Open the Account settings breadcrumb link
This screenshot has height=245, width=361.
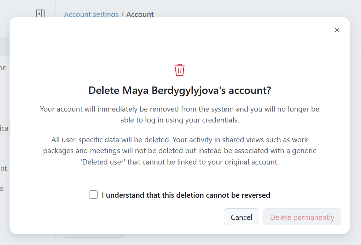(91, 14)
